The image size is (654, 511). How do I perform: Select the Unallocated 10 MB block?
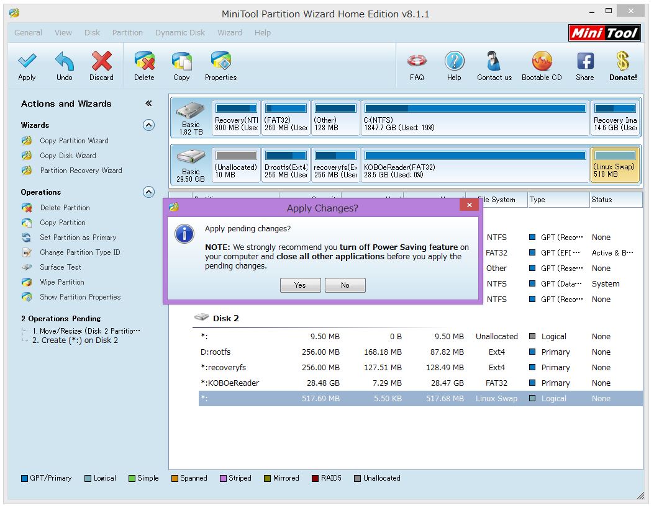(x=236, y=165)
